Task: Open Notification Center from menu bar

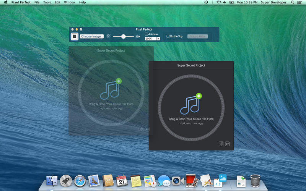Action: (299, 2)
